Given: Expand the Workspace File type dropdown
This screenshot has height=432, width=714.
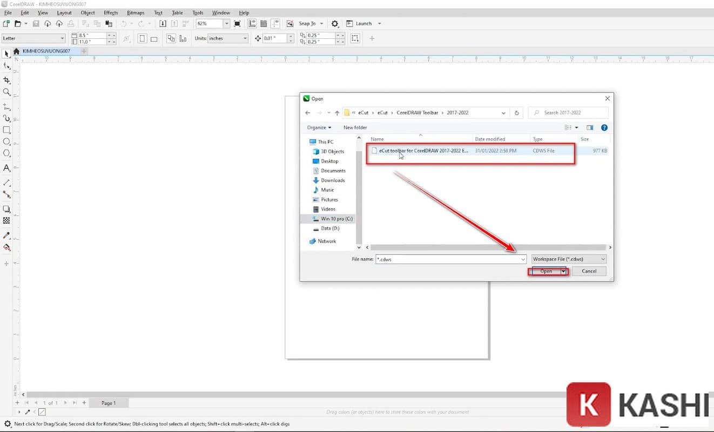Looking at the screenshot, I should (x=569, y=259).
